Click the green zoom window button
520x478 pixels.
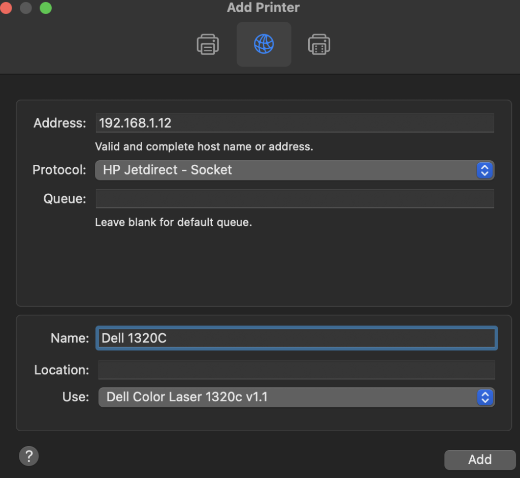coord(46,8)
